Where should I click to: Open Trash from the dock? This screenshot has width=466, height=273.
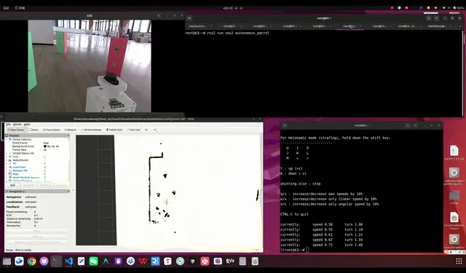pyautogui.click(x=255, y=261)
